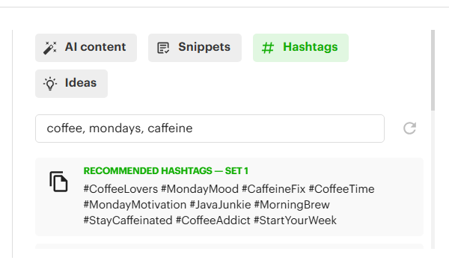This screenshot has width=449, height=278.
Task: Focus the coffee, mondays, caffeine keyword field
Action: pos(210,129)
